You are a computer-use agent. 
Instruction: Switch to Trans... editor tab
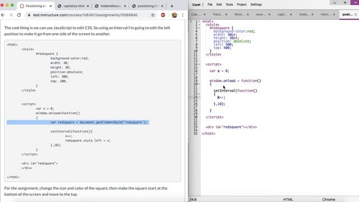pyautogui.click(x=217, y=15)
